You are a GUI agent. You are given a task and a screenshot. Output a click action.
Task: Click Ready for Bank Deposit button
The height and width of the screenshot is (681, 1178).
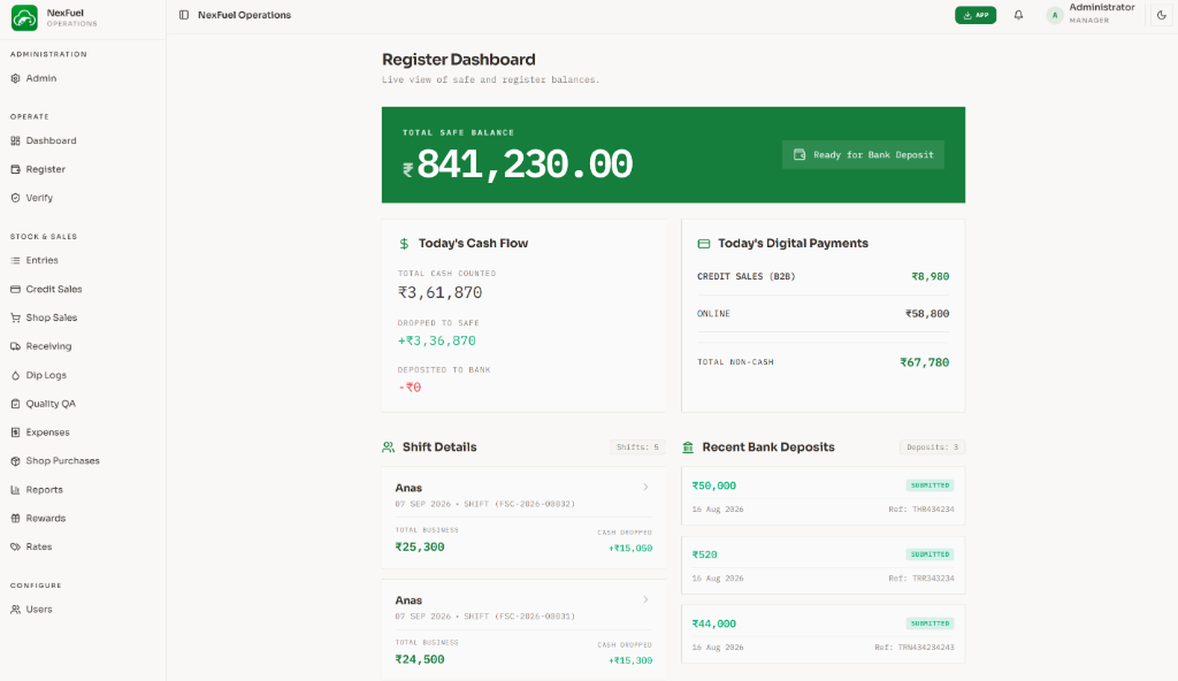863,155
